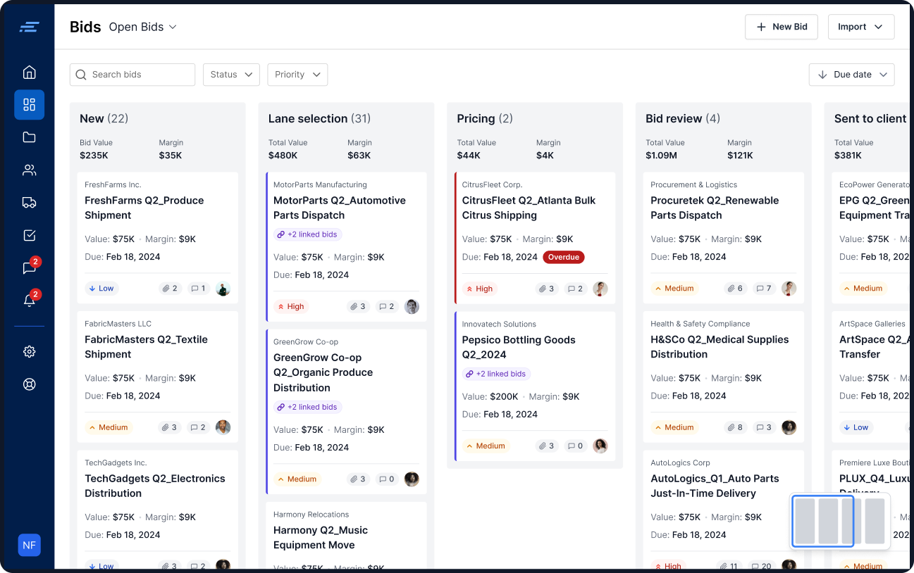
Task: Click the Bid review (4) column header
Action: point(683,119)
